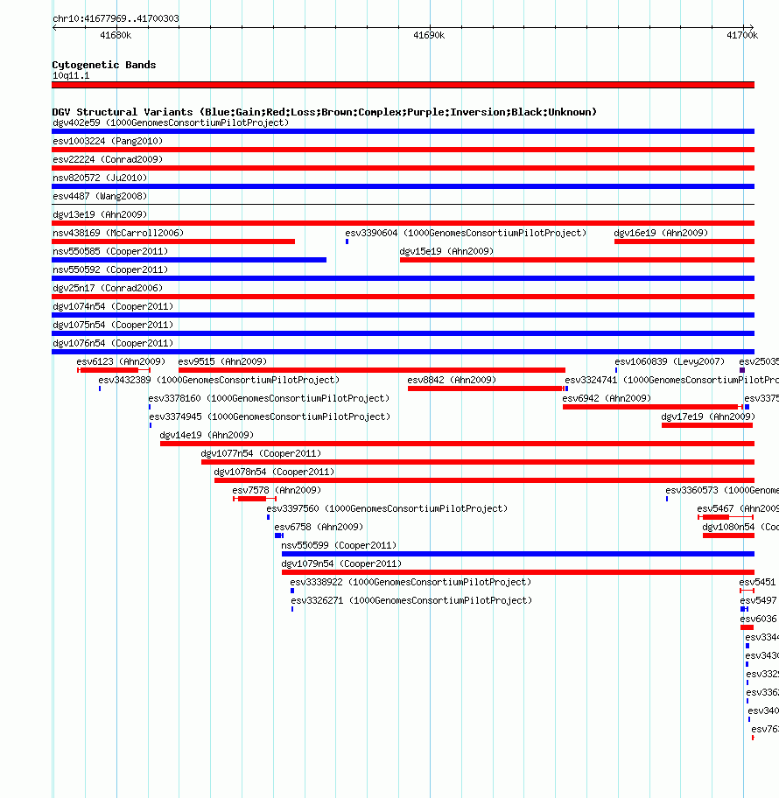Click the esv4487 thin black unknown bar

click(x=403, y=205)
